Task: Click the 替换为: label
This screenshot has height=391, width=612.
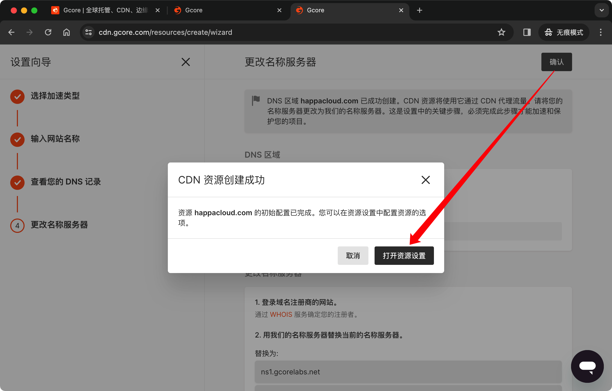Action: coord(267,353)
